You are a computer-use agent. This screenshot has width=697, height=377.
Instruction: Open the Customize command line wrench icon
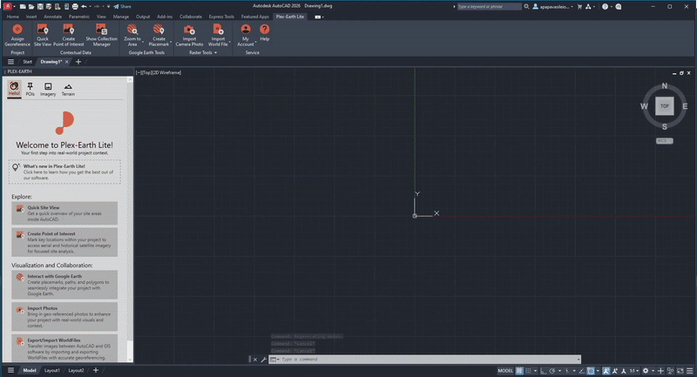click(263, 360)
